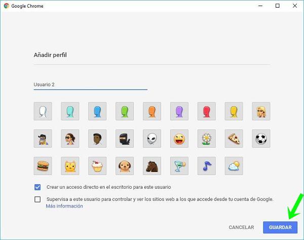Select the daisy flower avatar
The image size is (304, 240).
[207, 139]
